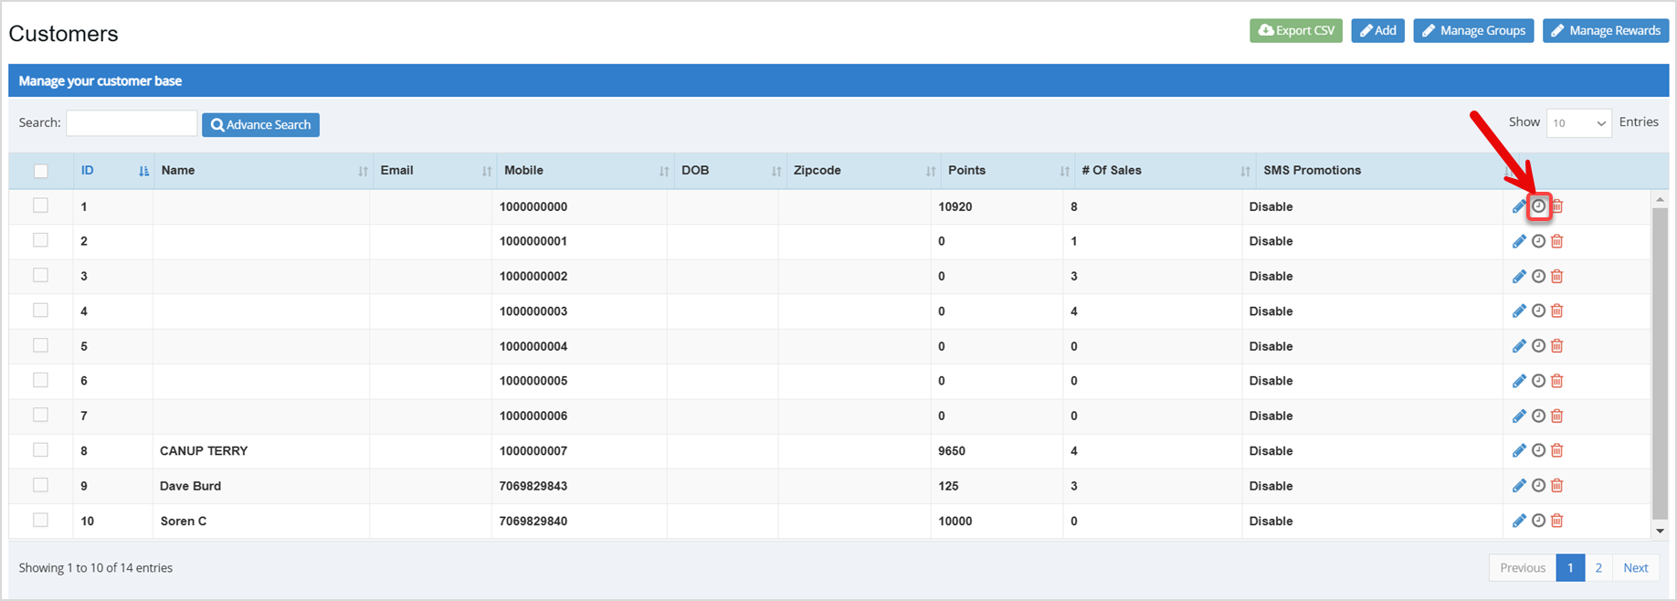Sort table by # Of Sales column
The height and width of the screenshot is (601, 1677).
click(x=1165, y=171)
